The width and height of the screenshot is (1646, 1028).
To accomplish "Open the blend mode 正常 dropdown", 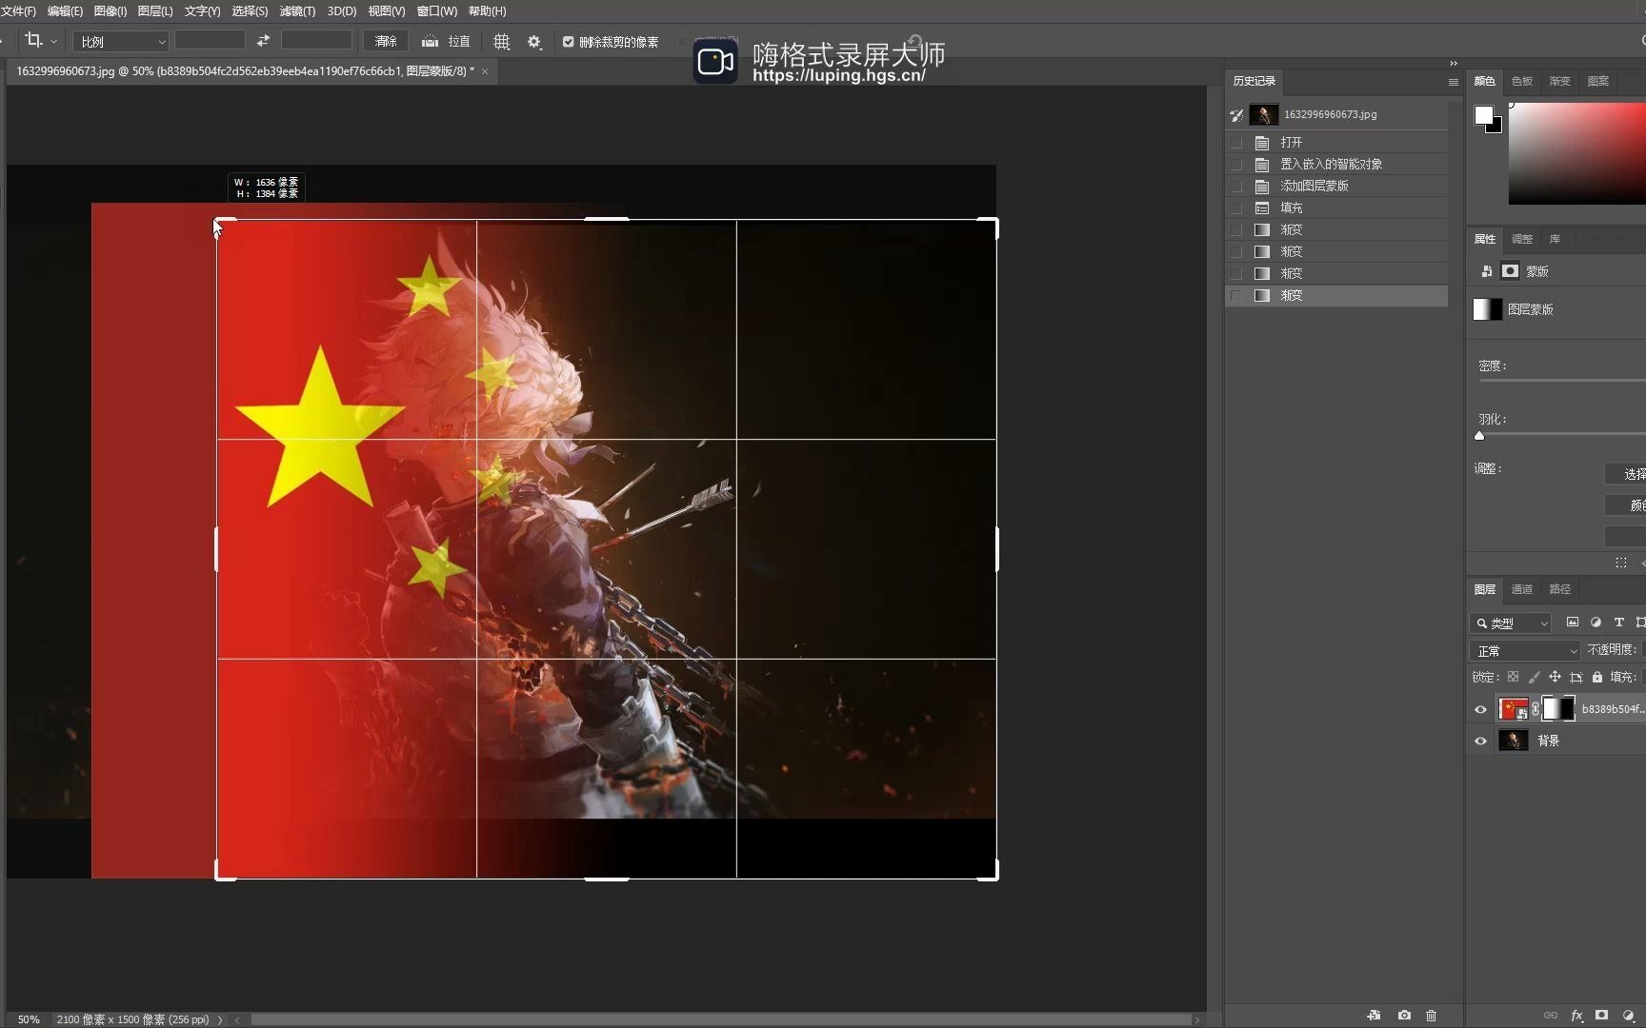I will 1524,651.
